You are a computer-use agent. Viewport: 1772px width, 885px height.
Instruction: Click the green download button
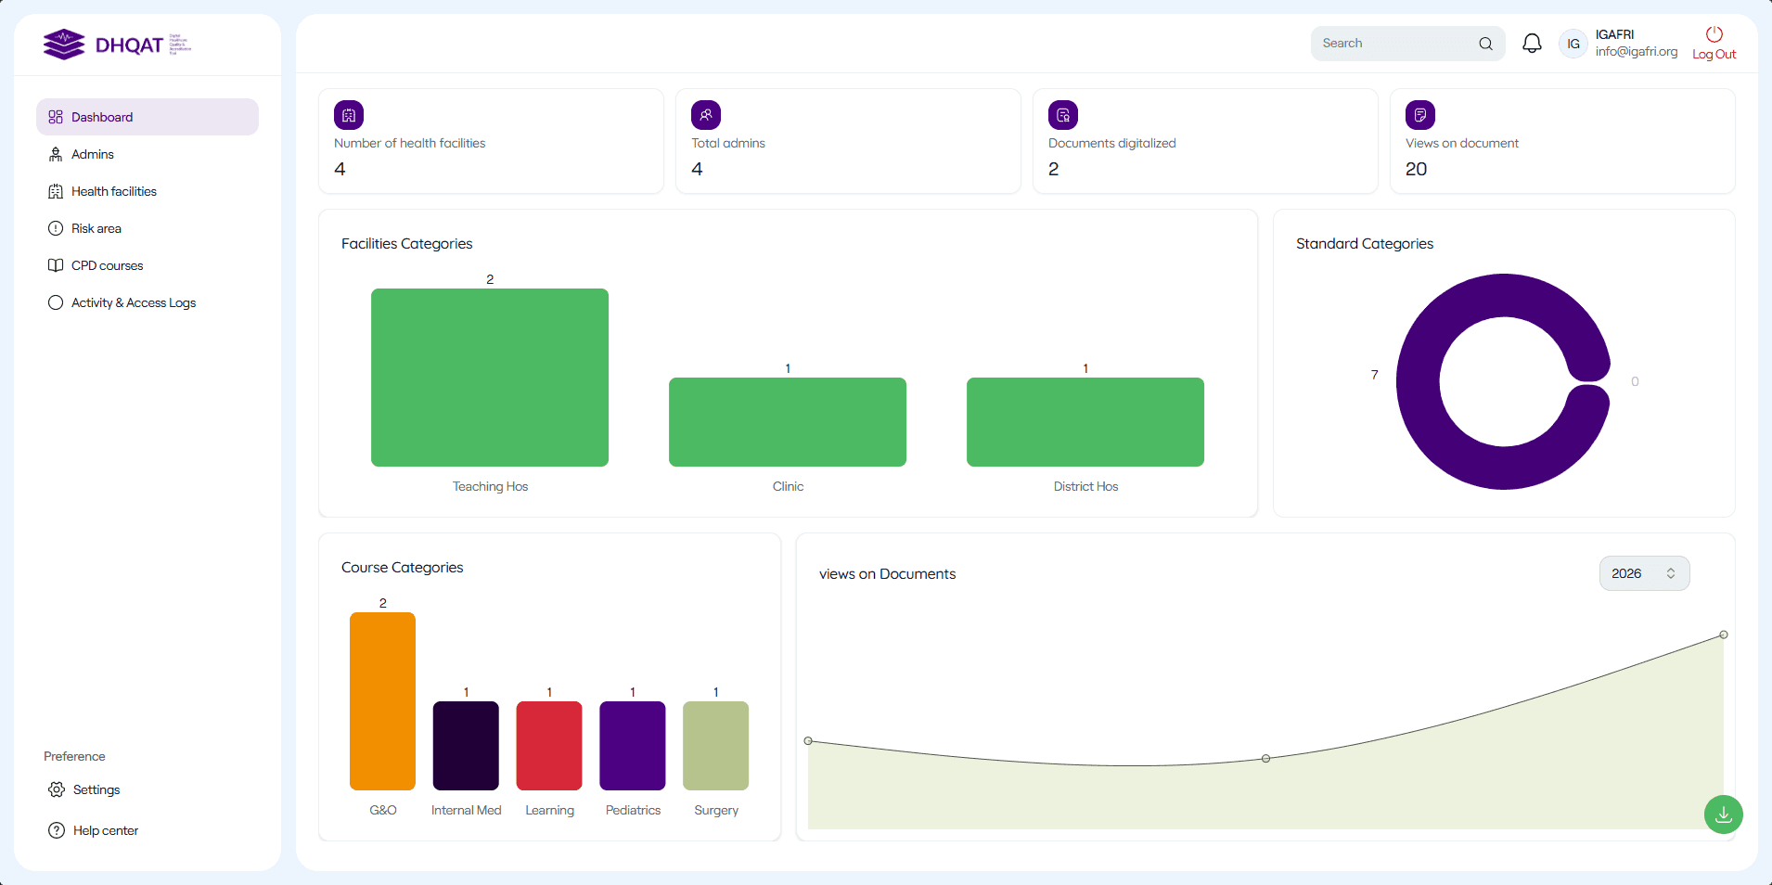1724,814
